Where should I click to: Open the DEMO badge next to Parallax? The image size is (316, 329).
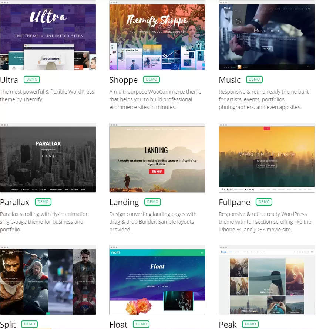(x=43, y=202)
